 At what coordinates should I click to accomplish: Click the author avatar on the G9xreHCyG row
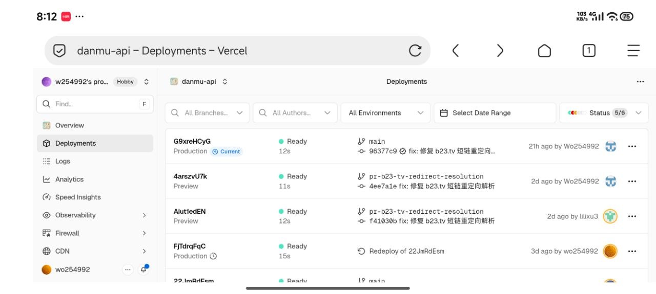point(610,146)
